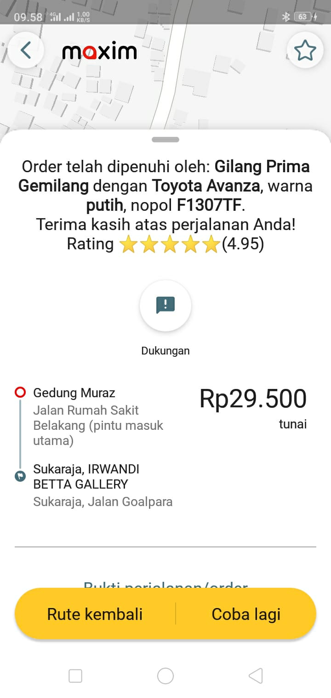Tap the Bluetooth status icon
Screen dimensions: 331x698
(286, 17)
